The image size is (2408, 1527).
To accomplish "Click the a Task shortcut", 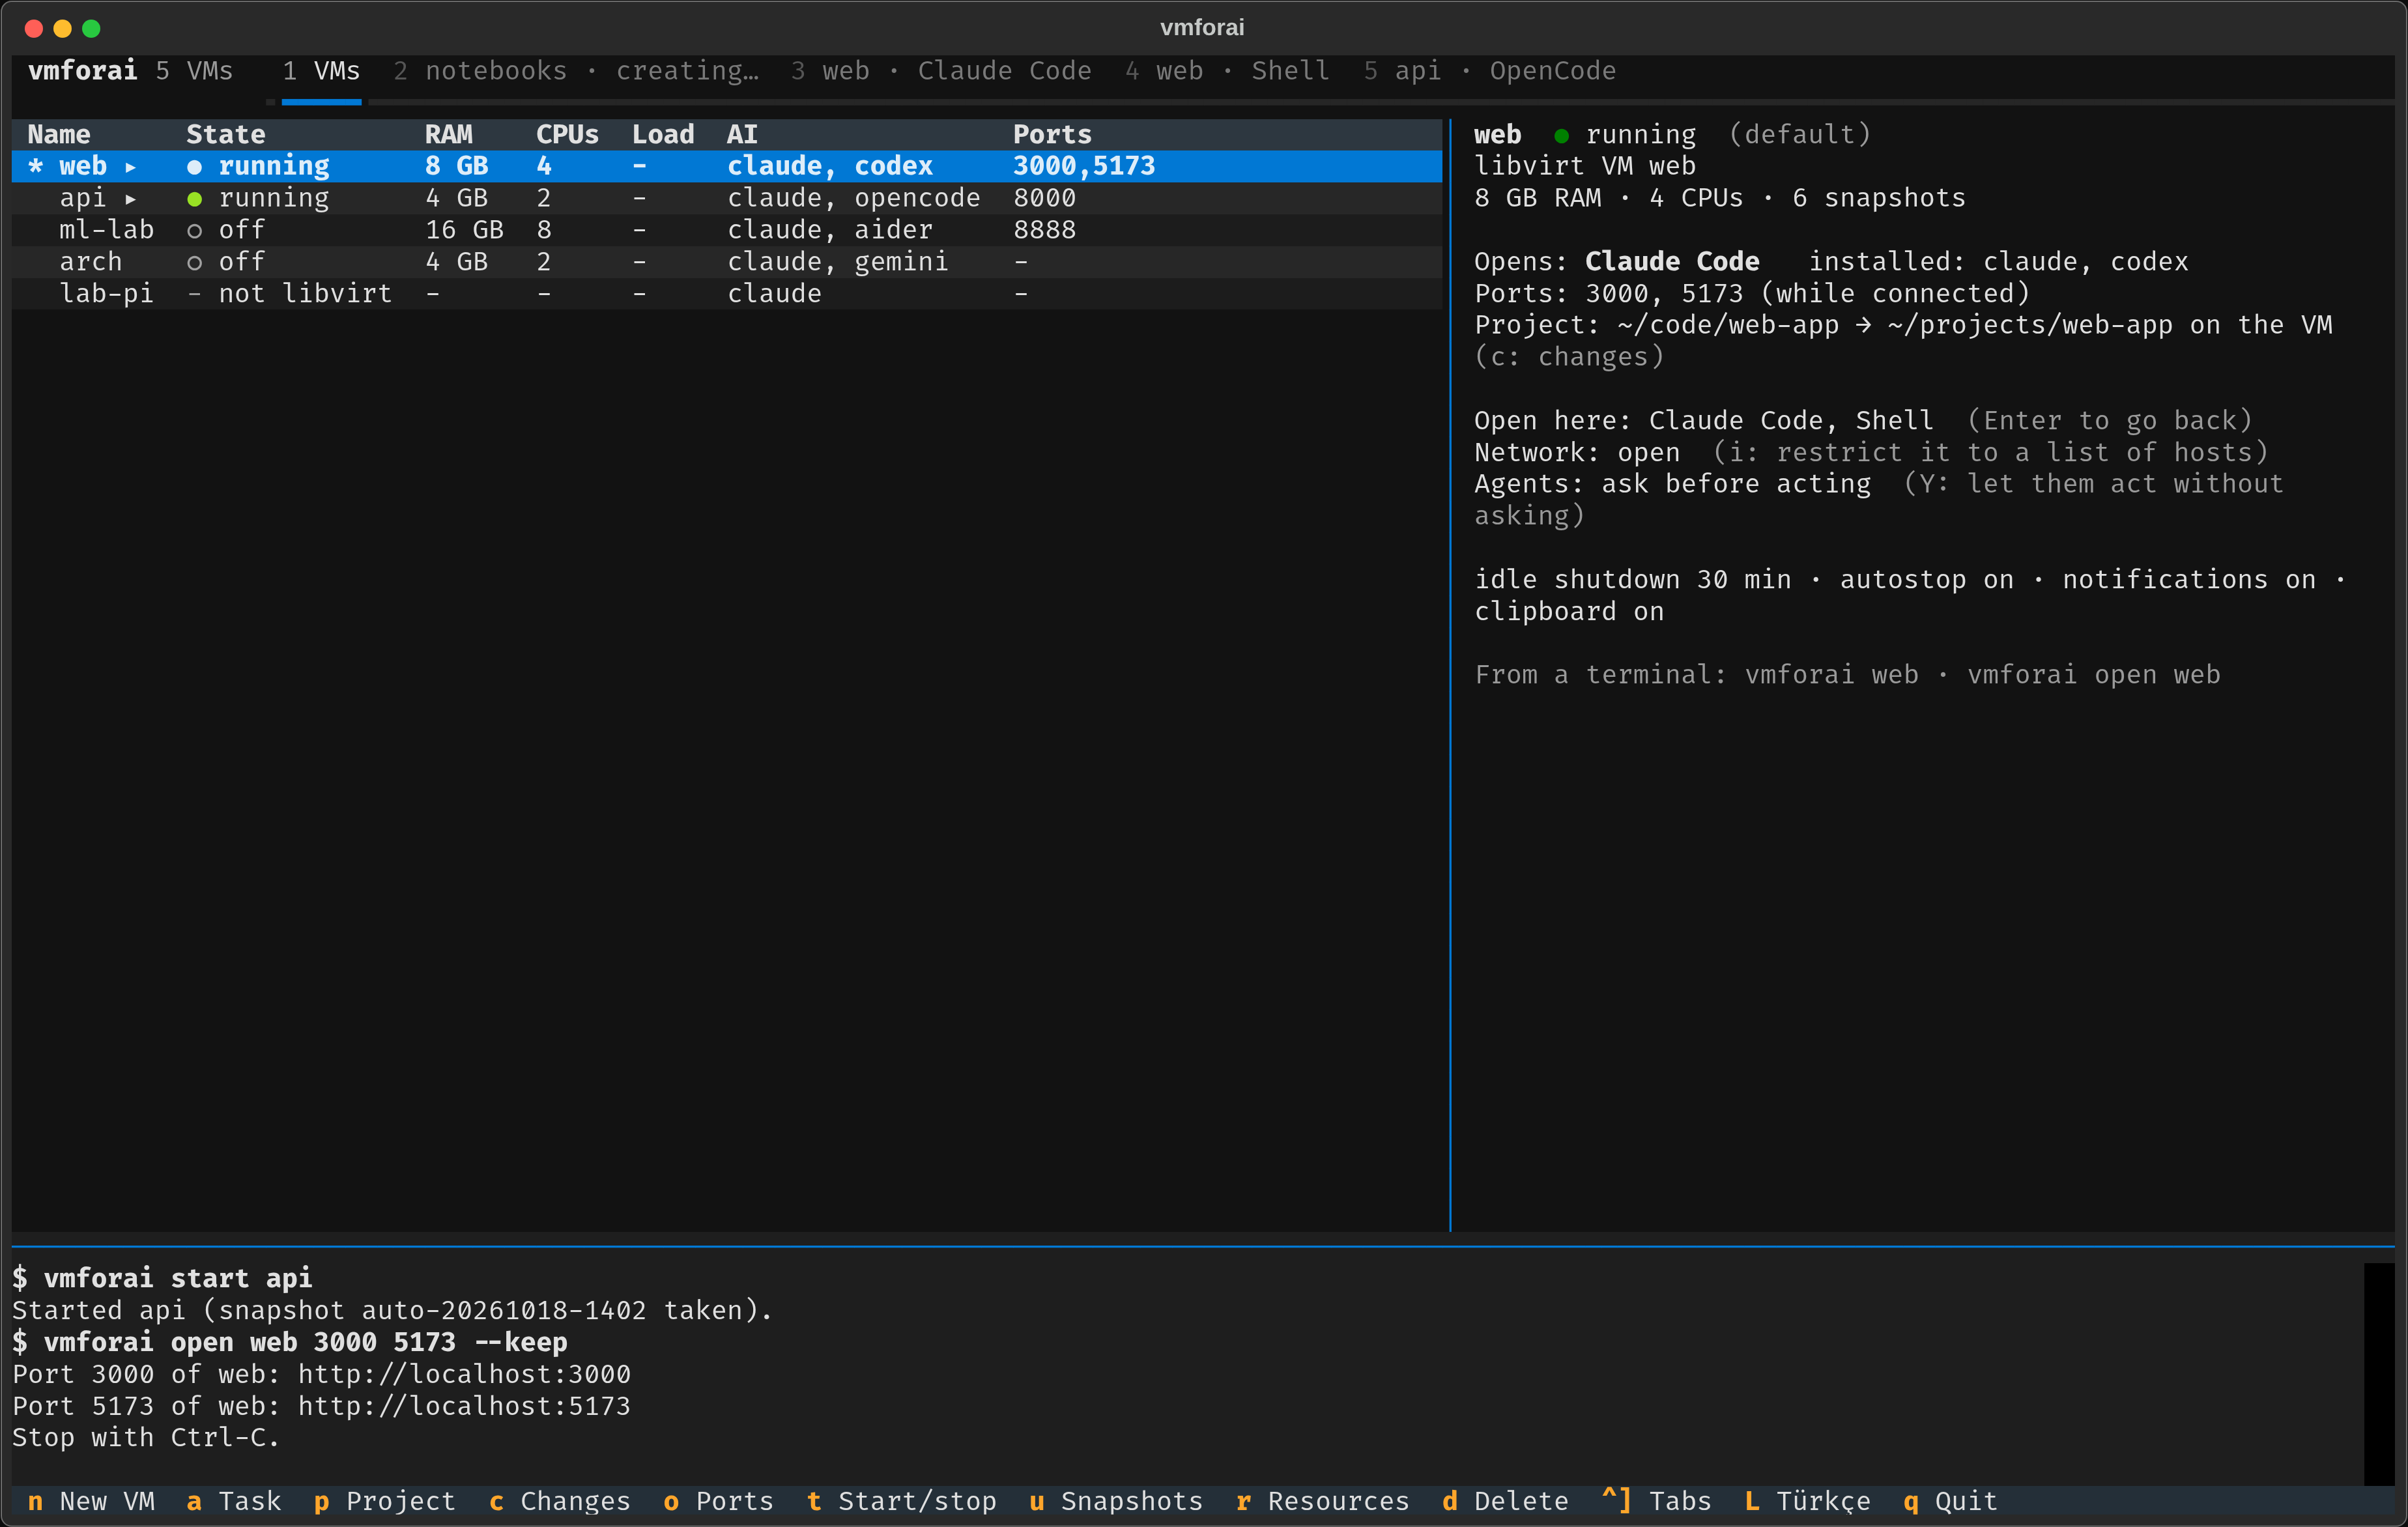I will (x=233, y=1501).
